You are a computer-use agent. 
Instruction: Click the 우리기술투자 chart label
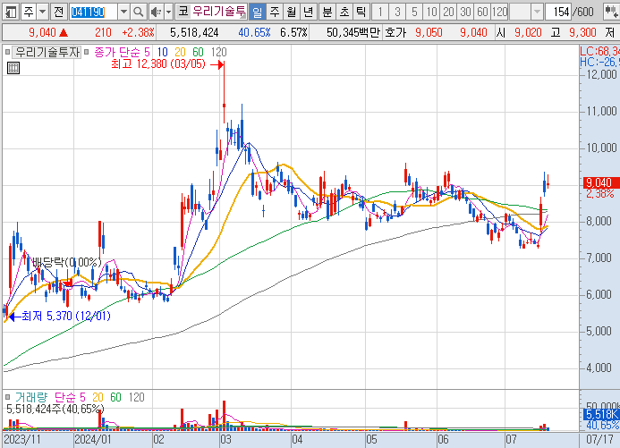(47, 52)
